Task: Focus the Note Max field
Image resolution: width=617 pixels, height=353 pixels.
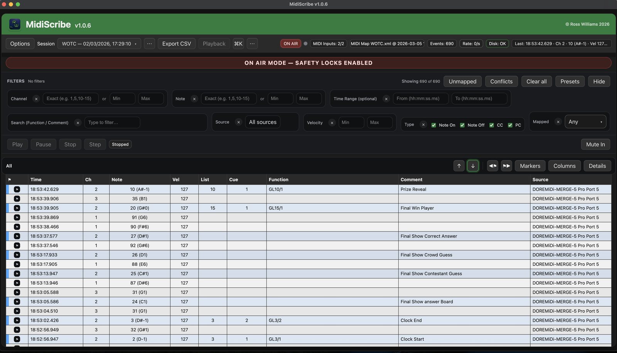Action: coord(309,99)
